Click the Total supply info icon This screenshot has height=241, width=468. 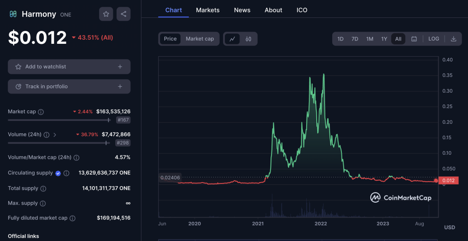[43, 189]
